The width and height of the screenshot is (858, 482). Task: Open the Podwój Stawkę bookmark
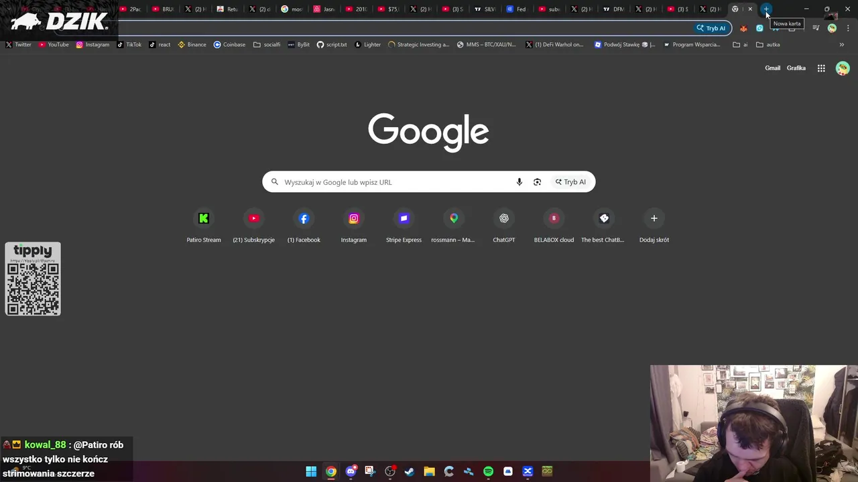(x=625, y=45)
